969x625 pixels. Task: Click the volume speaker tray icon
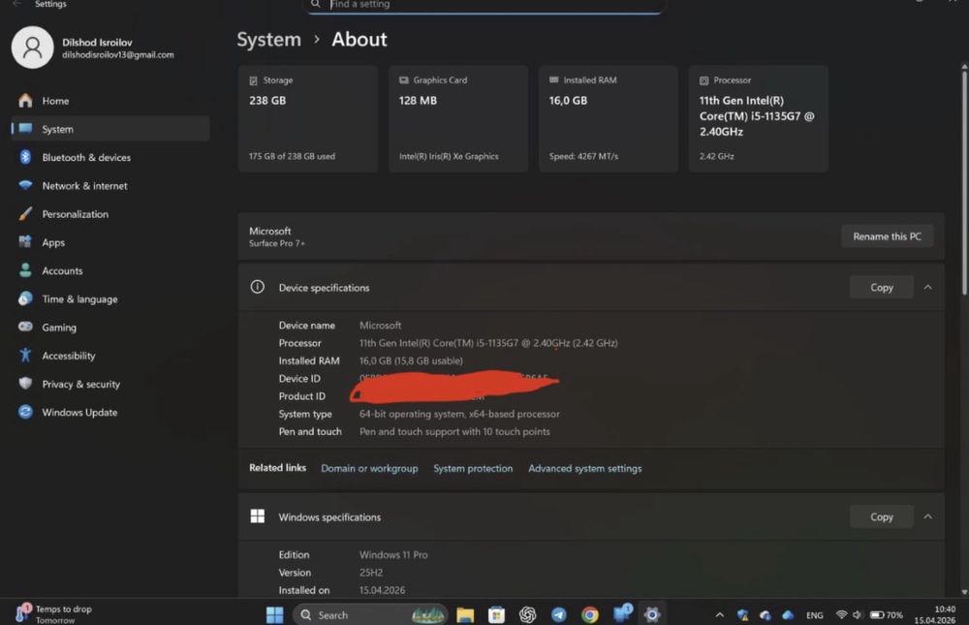tap(858, 615)
